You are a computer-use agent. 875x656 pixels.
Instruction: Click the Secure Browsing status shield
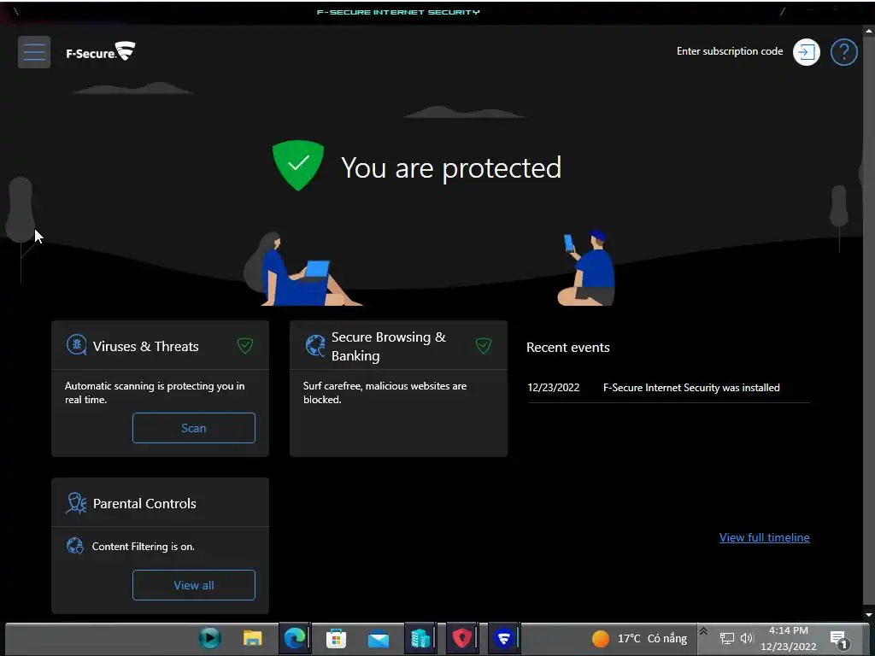coord(484,345)
